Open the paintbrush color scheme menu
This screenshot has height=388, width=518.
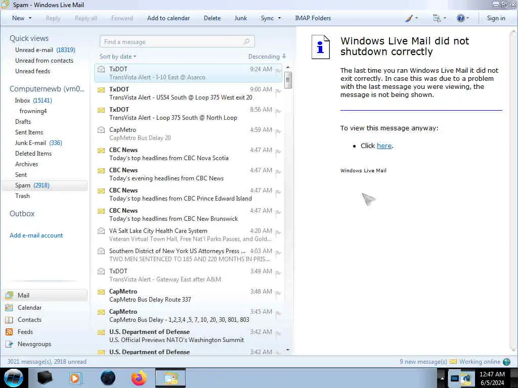(x=411, y=18)
